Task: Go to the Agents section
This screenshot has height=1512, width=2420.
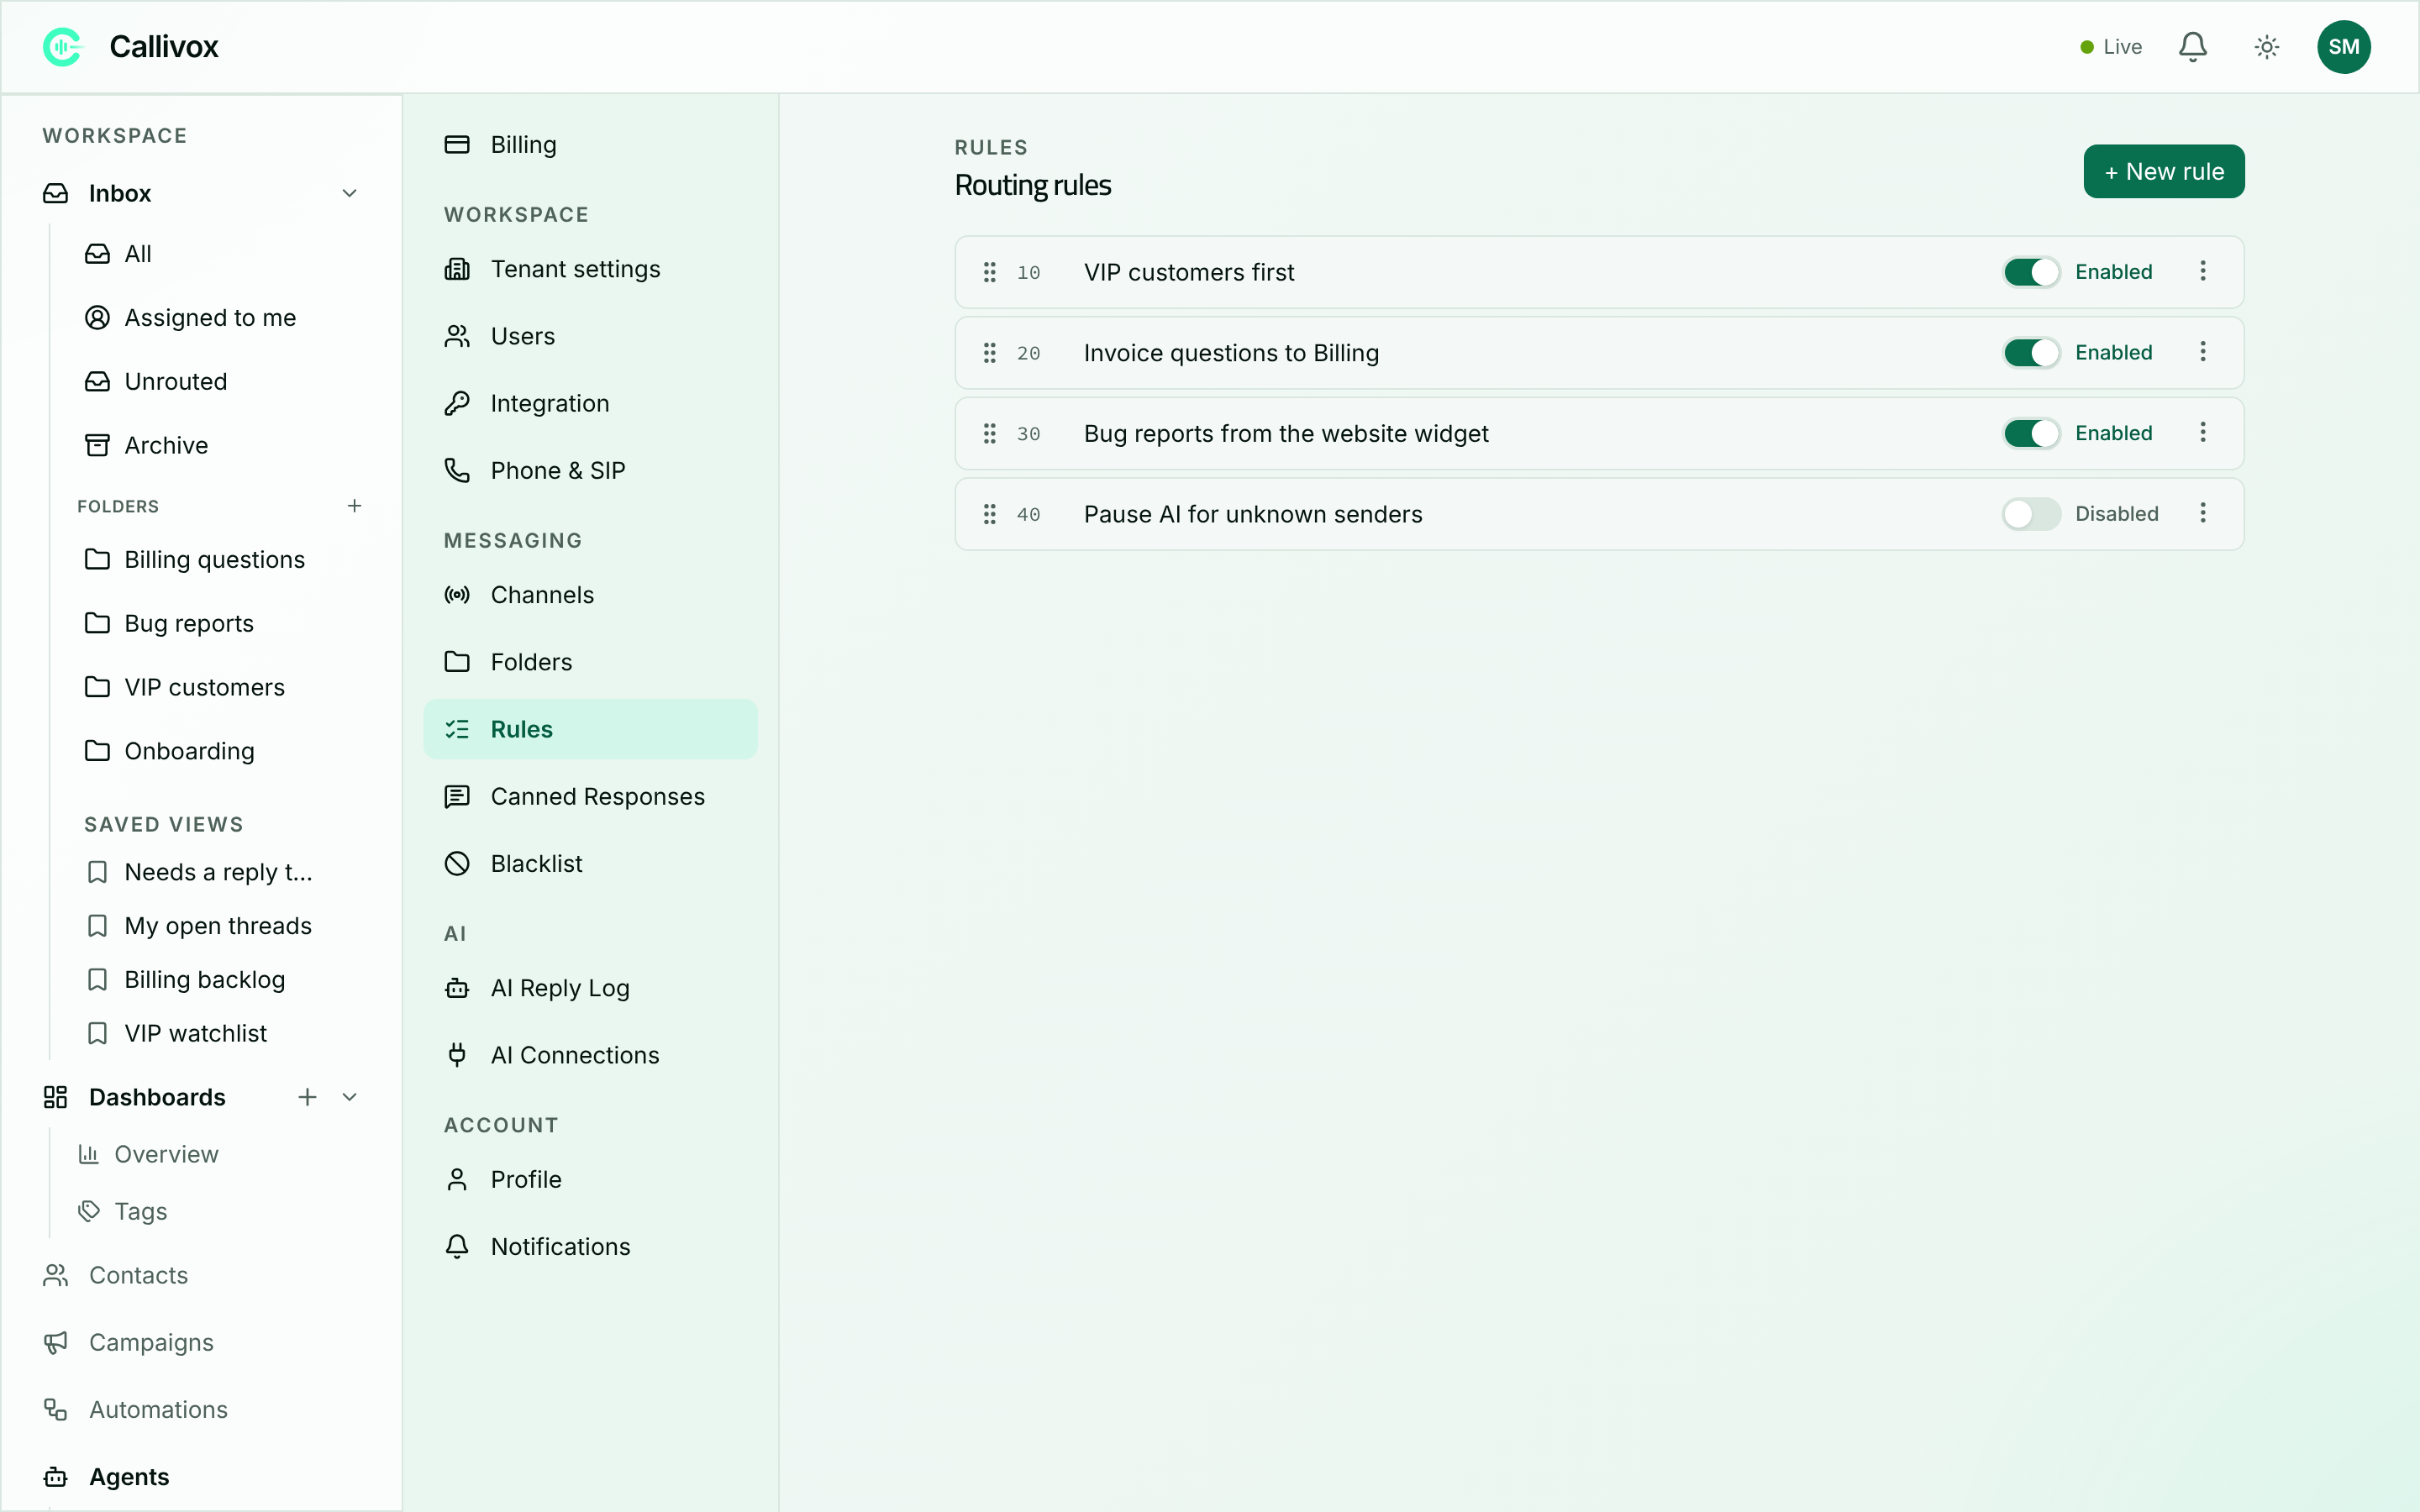Action: point(200,1477)
